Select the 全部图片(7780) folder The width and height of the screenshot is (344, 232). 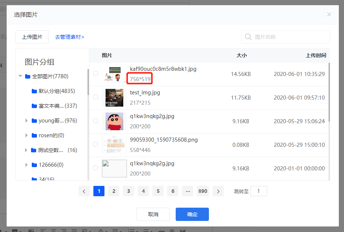[x=50, y=76]
